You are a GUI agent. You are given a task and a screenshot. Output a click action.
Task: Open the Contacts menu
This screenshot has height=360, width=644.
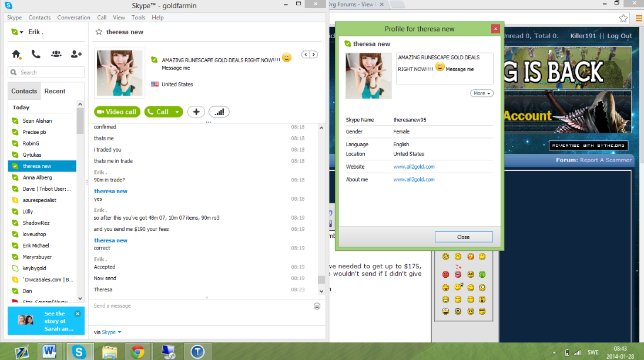pos(39,18)
